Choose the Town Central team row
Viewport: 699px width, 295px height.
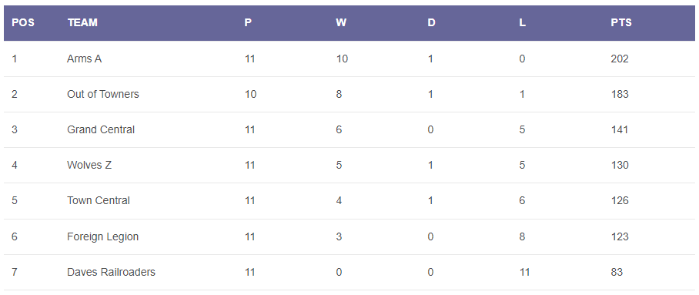click(349, 201)
